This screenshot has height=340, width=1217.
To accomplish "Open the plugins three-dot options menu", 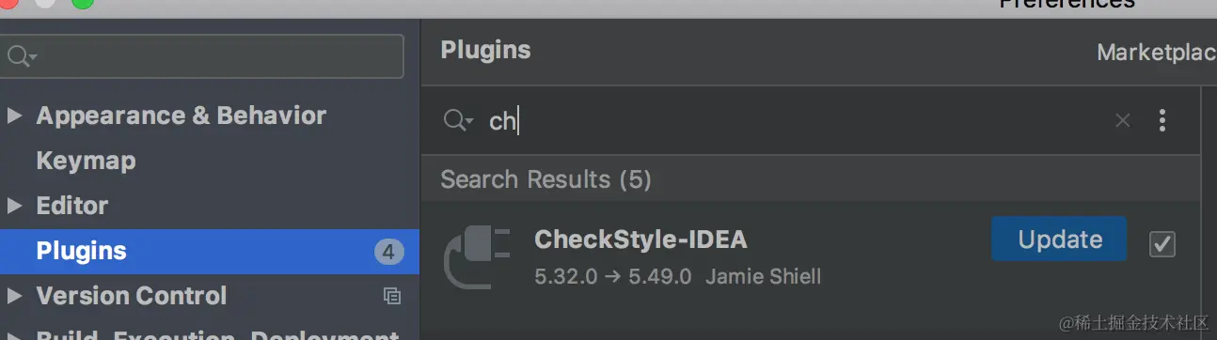I will 1162,120.
